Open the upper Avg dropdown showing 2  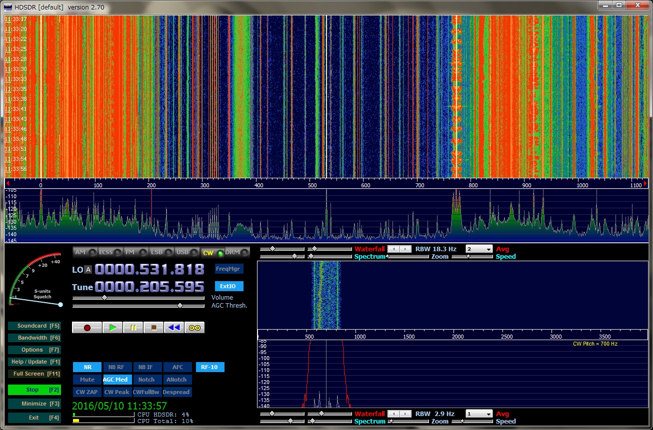pyautogui.click(x=478, y=249)
